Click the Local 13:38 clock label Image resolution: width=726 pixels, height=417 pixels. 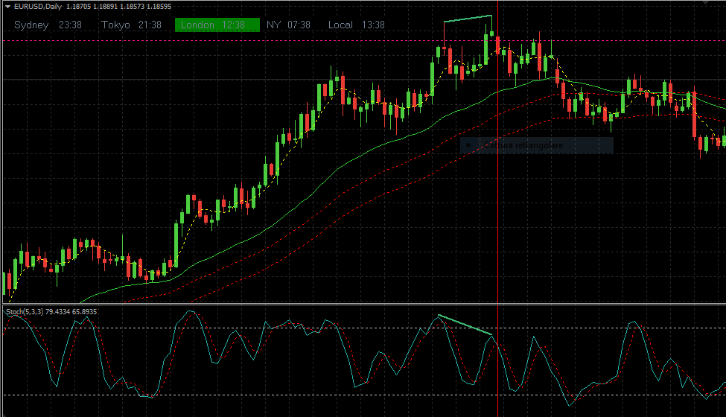tap(357, 25)
